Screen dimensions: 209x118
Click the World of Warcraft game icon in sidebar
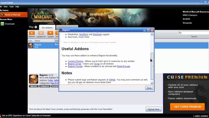[2, 15]
